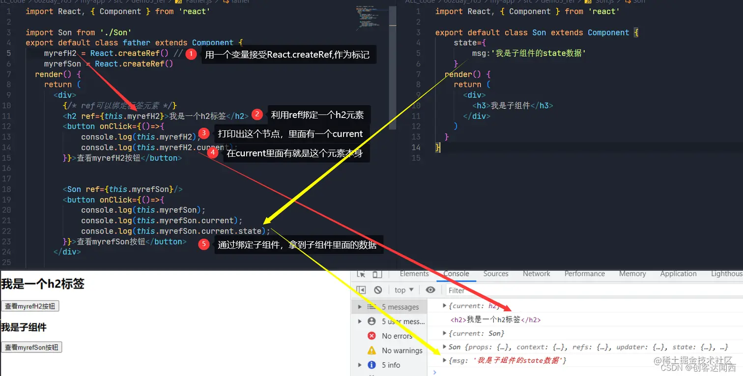
Task: Click the 查看myrefSon按钮 button on the page
Action: pyautogui.click(x=31, y=347)
